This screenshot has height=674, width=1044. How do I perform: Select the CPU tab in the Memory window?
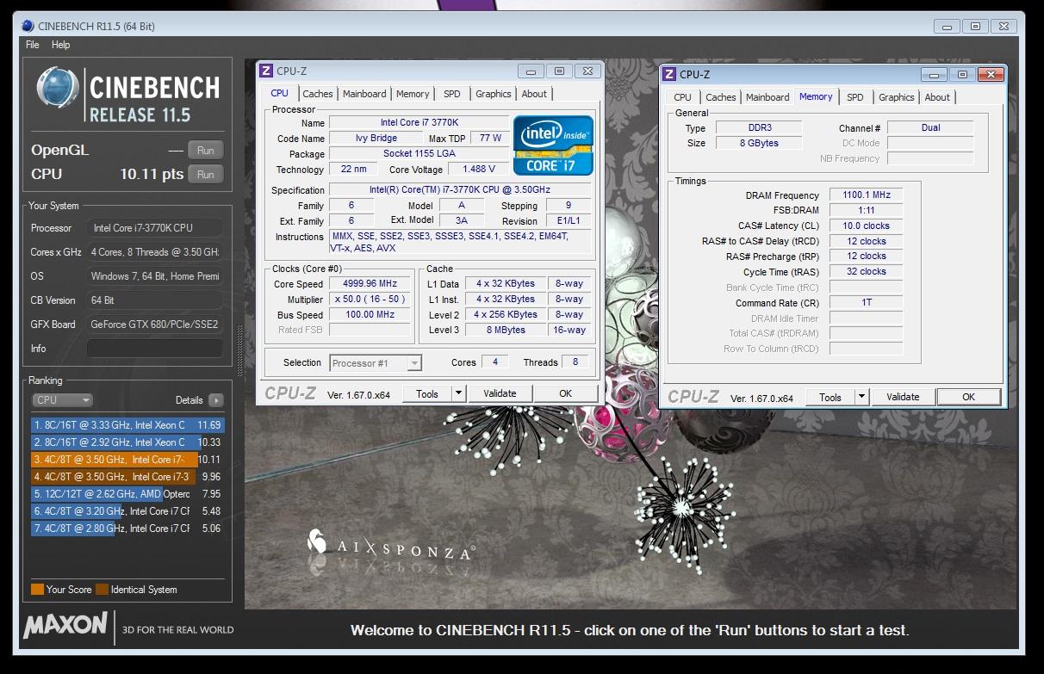point(683,97)
